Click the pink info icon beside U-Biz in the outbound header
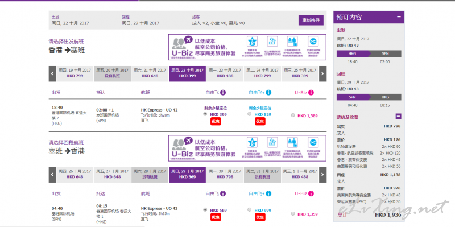This screenshot has height=227, width=455. [311, 93]
